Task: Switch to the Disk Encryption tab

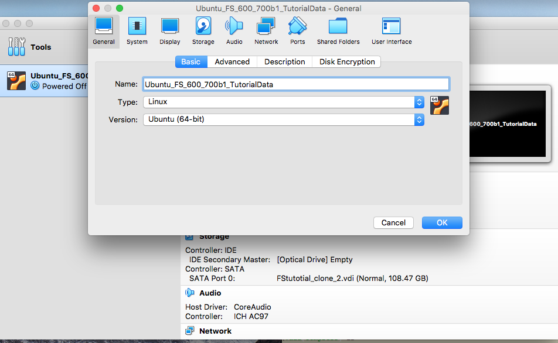Action: click(347, 62)
